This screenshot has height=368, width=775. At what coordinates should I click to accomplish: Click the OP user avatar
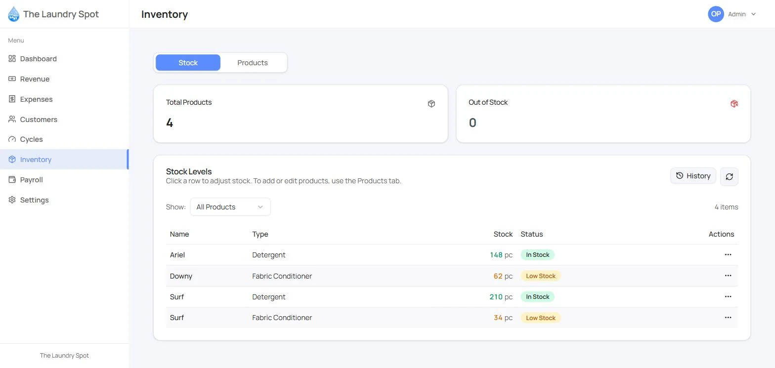pyautogui.click(x=716, y=14)
